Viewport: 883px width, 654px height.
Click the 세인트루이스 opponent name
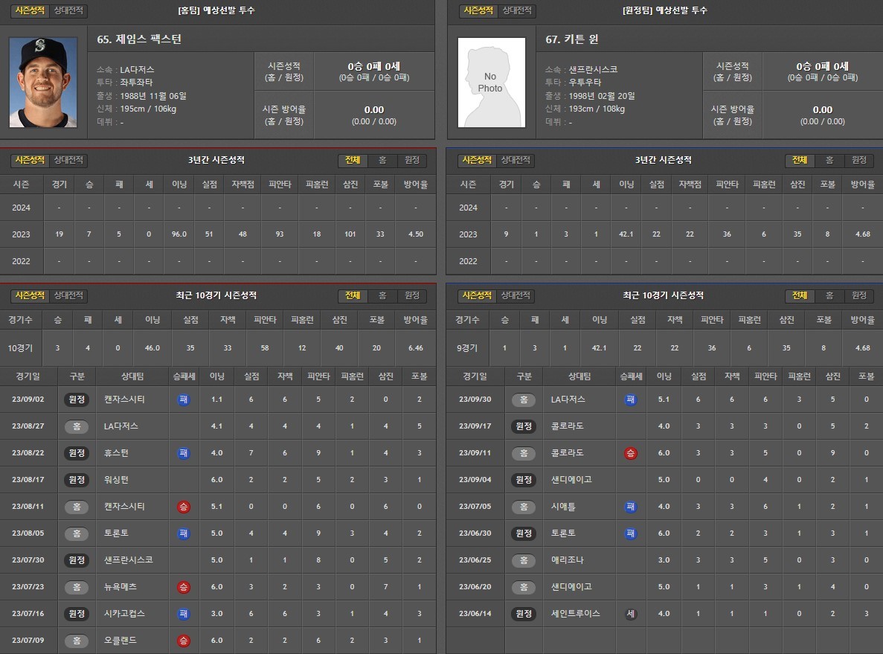576,613
